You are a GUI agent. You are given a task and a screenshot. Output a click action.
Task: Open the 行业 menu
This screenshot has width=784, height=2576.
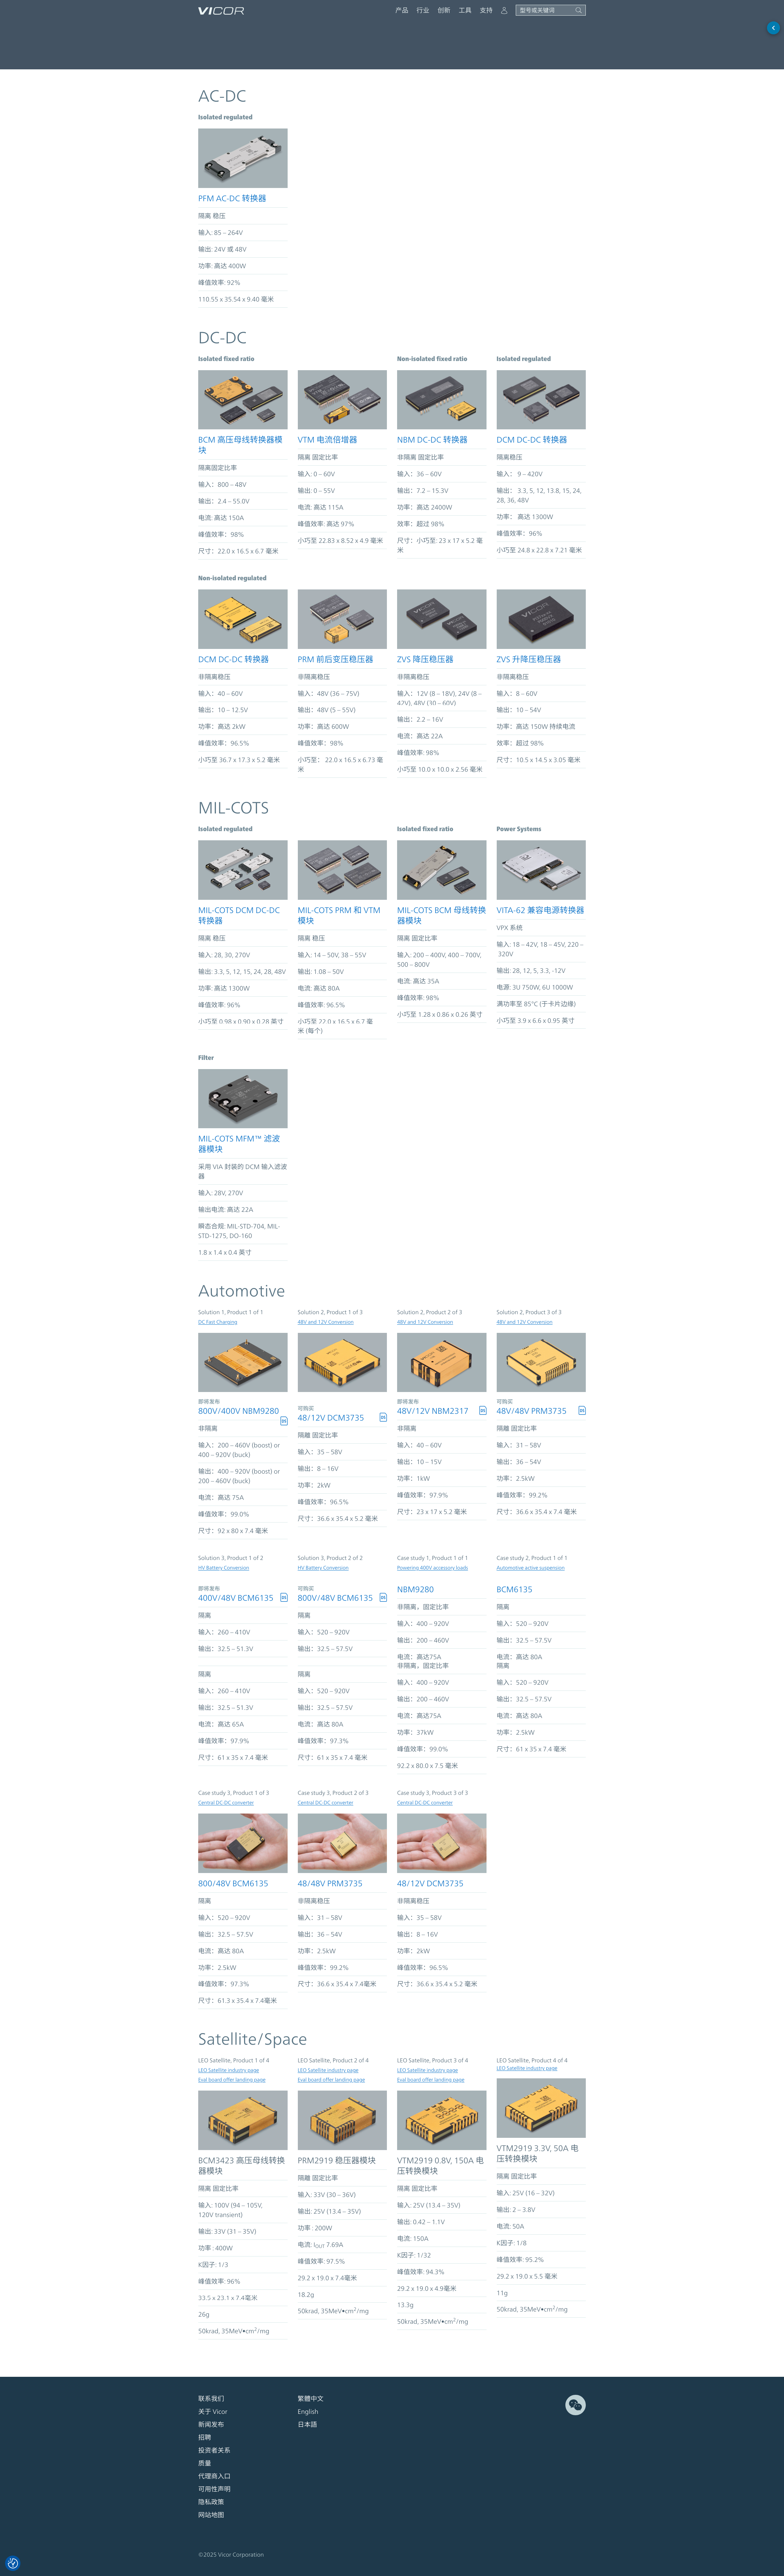pyautogui.click(x=423, y=10)
